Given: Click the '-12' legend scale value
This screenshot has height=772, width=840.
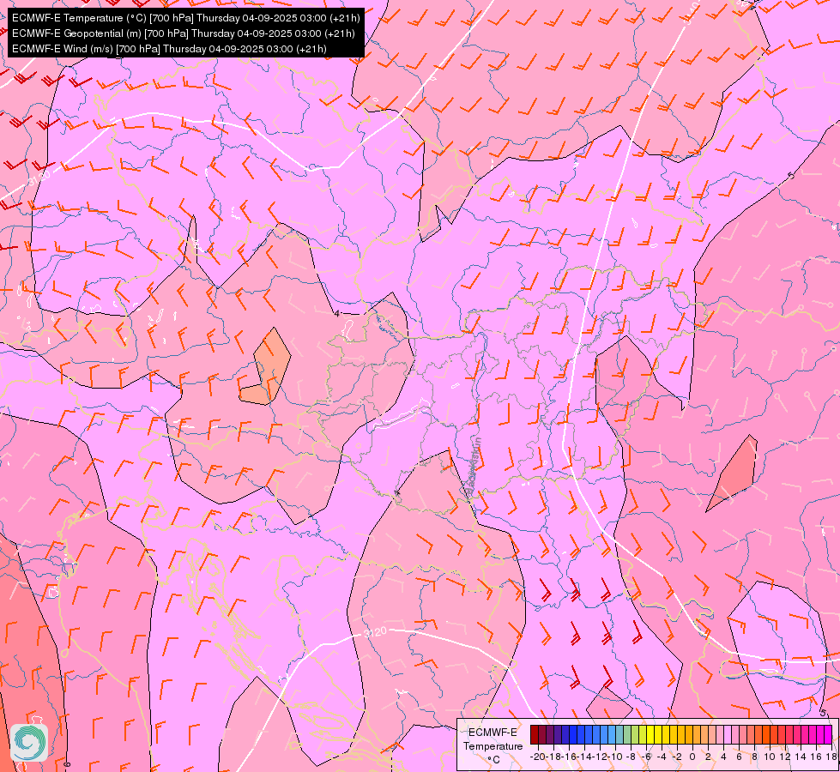Looking at the screenshot, I should pos(600,757).
